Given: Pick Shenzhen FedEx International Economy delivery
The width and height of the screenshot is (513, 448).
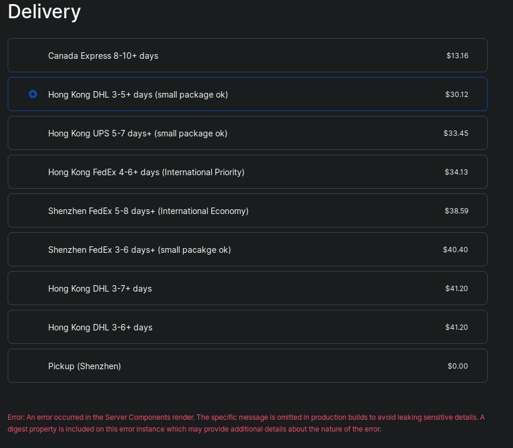Looking at the screenshot, I should pyautogui.click(x=247, y=210).
